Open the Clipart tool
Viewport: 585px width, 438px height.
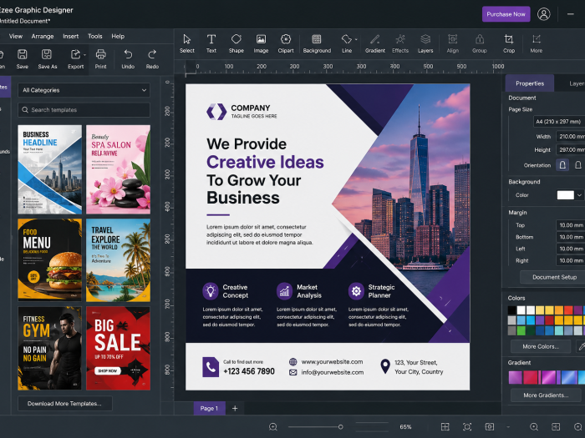[286, 43]
